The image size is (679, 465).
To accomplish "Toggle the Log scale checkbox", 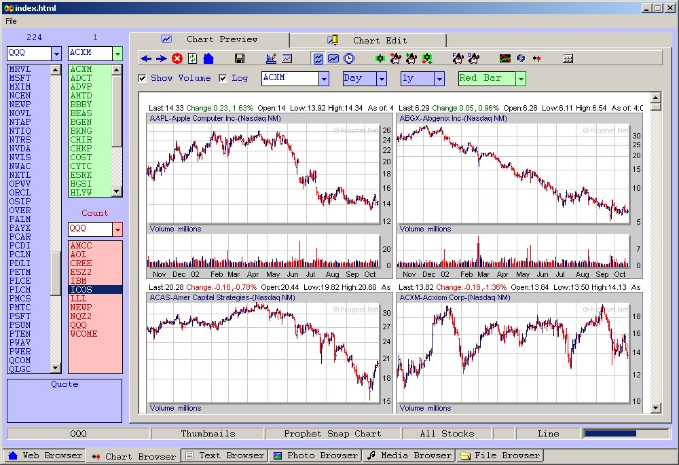I will coord(223,78).
